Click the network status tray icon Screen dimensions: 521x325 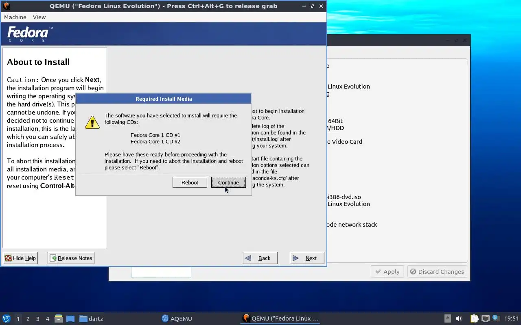[x=485, y=318]
